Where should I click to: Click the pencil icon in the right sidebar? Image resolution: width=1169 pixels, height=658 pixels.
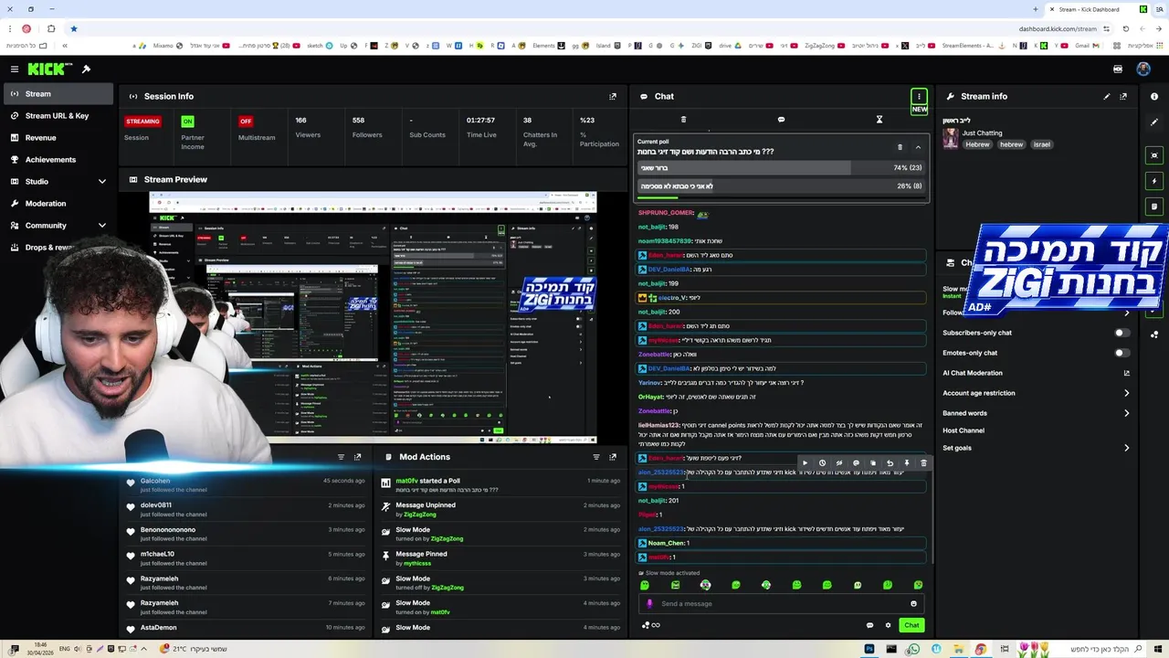(1154, 122)
